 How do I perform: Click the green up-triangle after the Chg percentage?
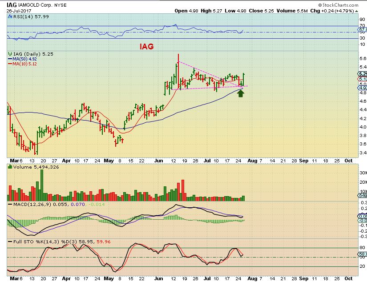pyautogui.click(x=357, y=11)
